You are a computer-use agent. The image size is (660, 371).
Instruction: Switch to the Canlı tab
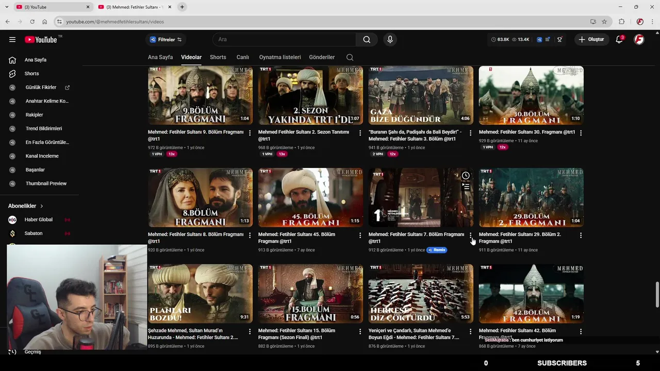coord(242,57)
